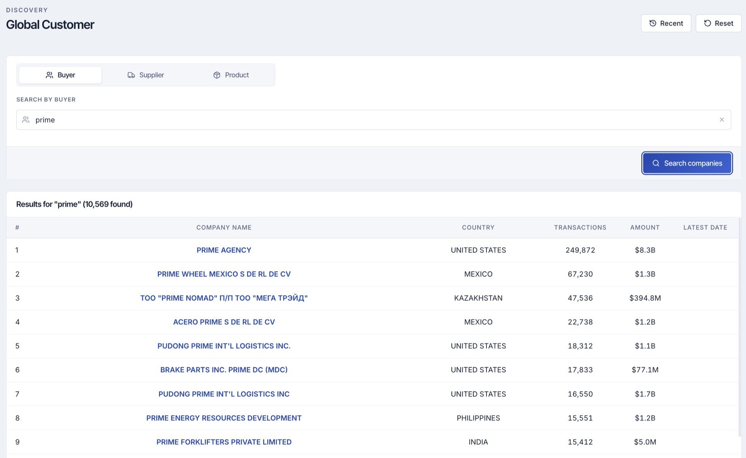Click the transactions value 15,412
This screenshot has height=458, width=746.
pyautogui.click(x=580, y=442)
